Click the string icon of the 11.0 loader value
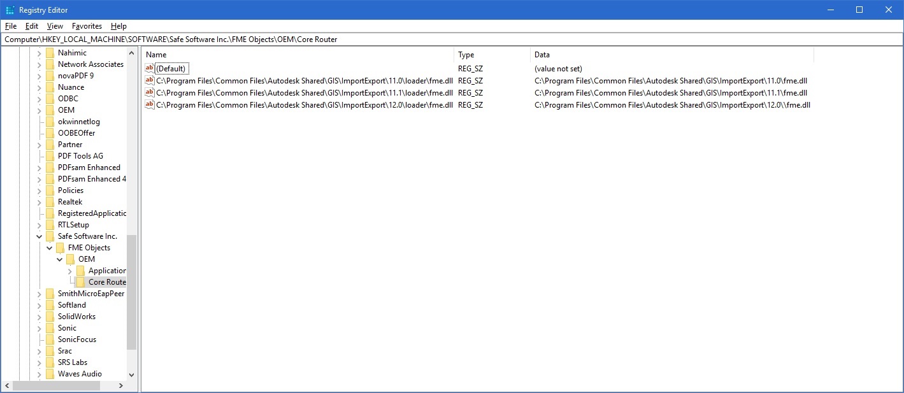This screenshot has width=904, height=393. tap(150, 80)
